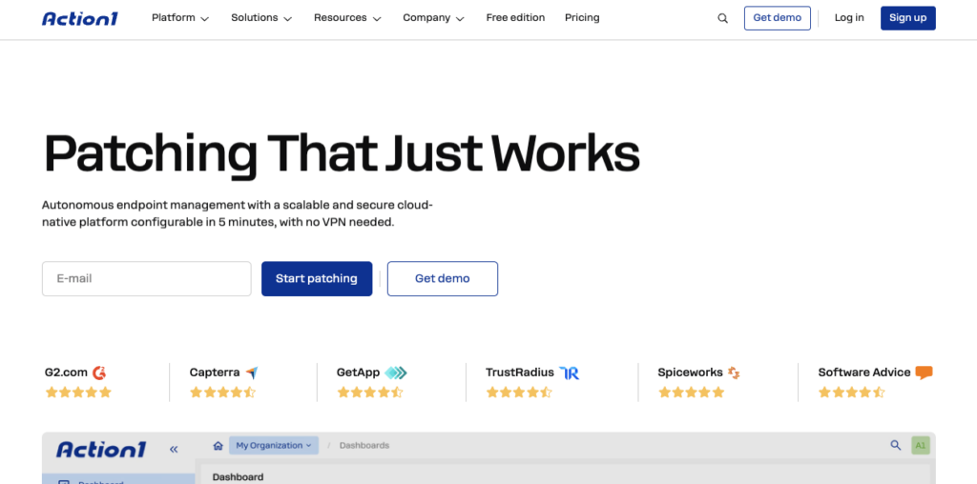Click TrustRadius star rating
Viewport: 977px width, 484px height.
[x=519, y=393]
